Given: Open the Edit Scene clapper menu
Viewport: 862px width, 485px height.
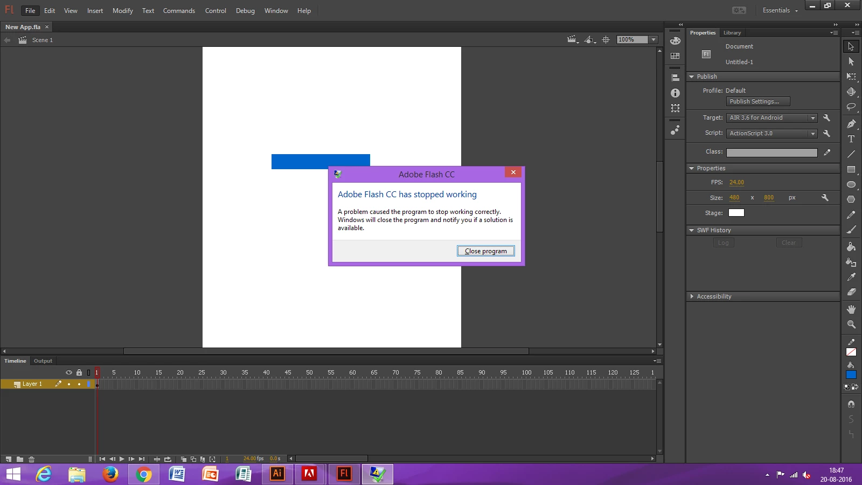Looking at the screenshot, I should coord(573,39).
